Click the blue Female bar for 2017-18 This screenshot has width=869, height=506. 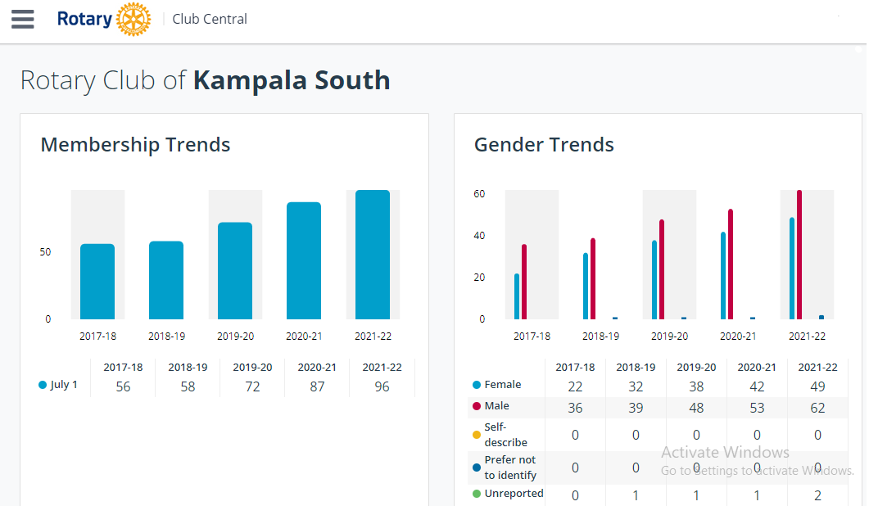point(517,296)
